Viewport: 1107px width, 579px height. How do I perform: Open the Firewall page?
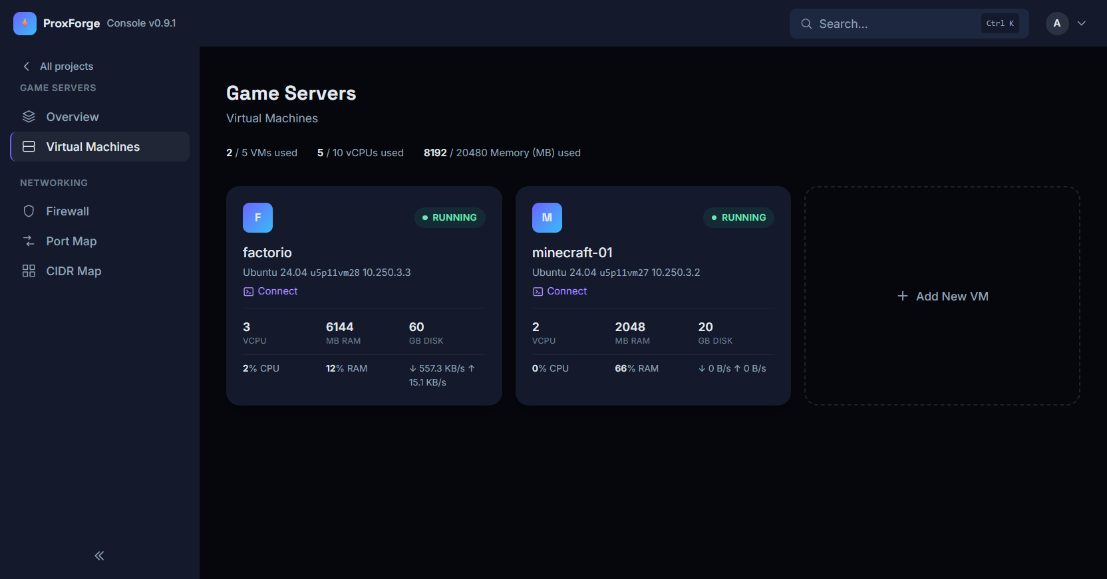click(100, 211)
